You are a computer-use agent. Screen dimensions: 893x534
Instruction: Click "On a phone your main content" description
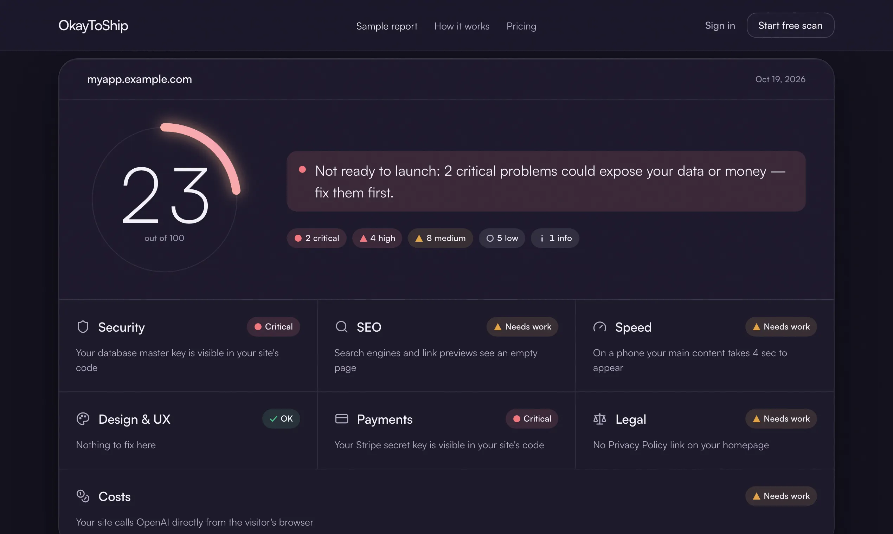[689, 360]
